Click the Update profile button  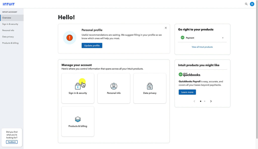pyautogui.click(x=92, y=45)
